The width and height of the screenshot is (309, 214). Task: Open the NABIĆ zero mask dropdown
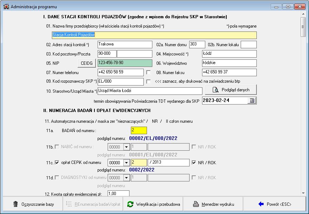pos(126,147)
